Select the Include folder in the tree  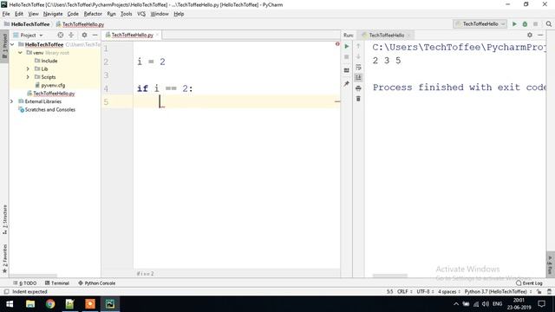46,61
